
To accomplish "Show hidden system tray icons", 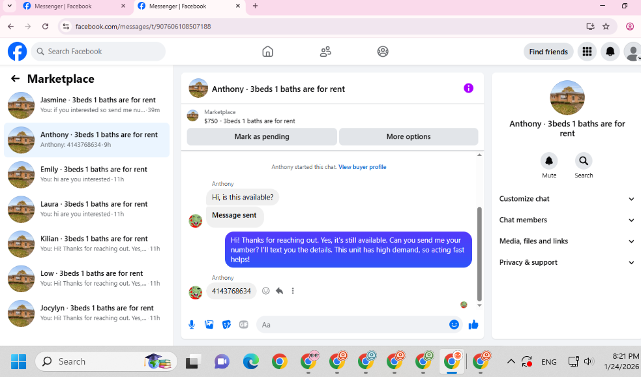I will coord(511,361).
